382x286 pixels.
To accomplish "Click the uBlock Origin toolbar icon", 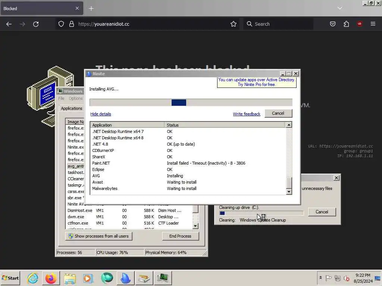I will click(x=360, y=24).
